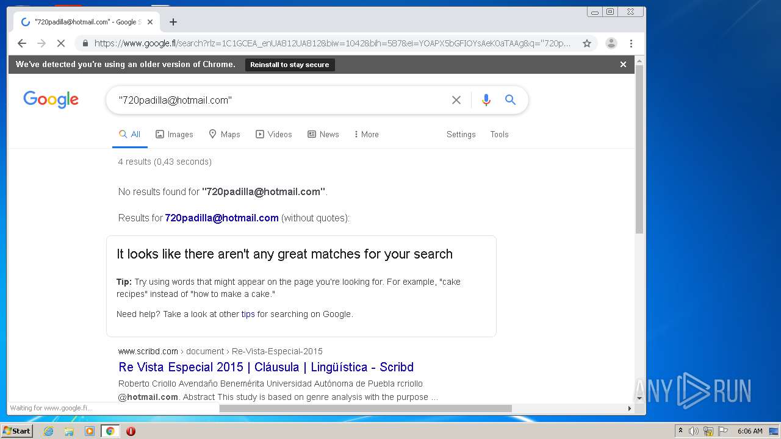The width and height of the screenshot is (781, 439).
Task: Submit the search with the magnifier icon
Action: tap(511, 100)
